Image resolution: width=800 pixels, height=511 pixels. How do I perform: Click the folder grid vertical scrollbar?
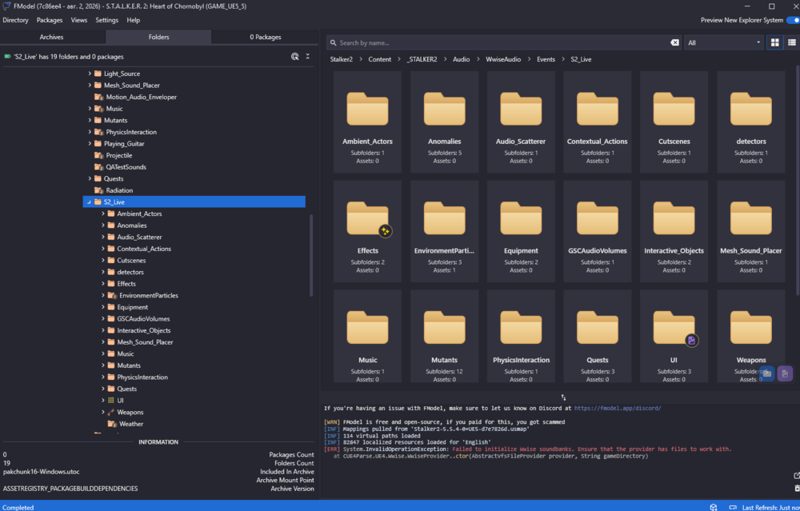798,179
